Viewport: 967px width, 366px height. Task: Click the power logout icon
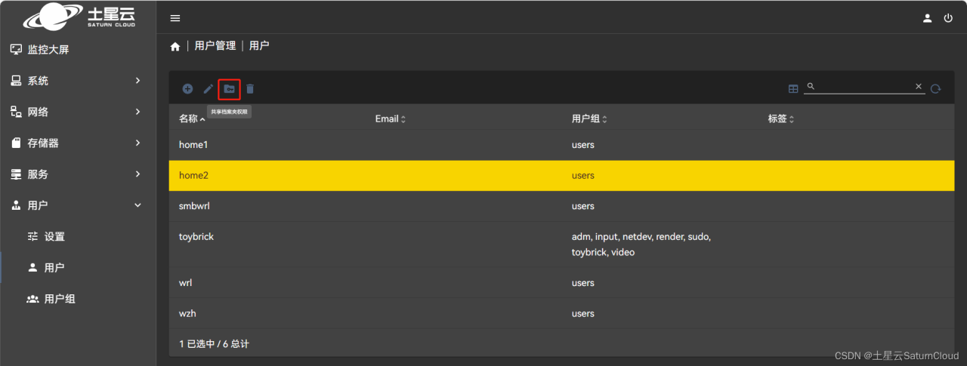[948, 18]
